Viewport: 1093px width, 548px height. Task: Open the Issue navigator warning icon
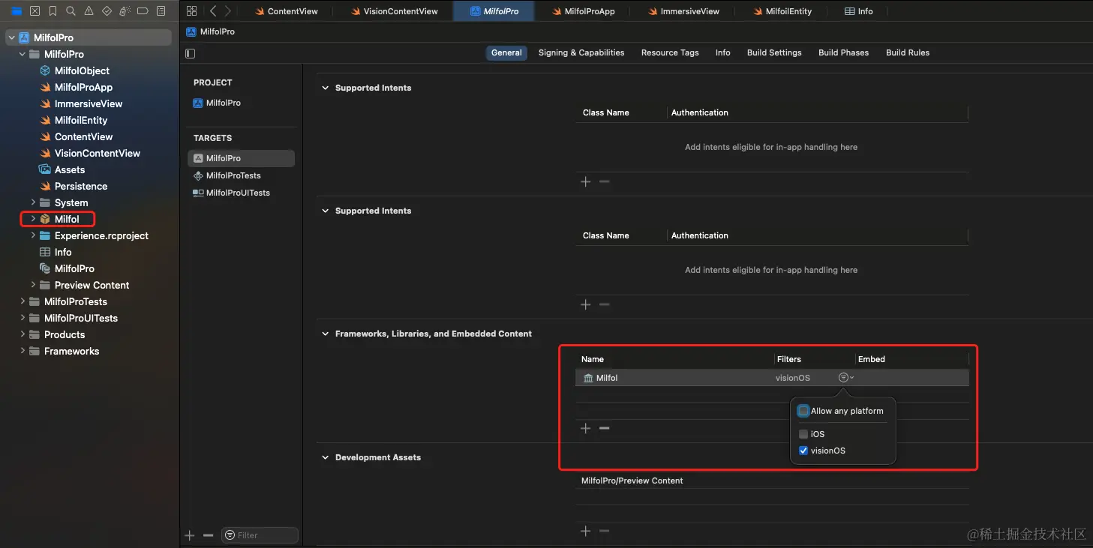89,11
